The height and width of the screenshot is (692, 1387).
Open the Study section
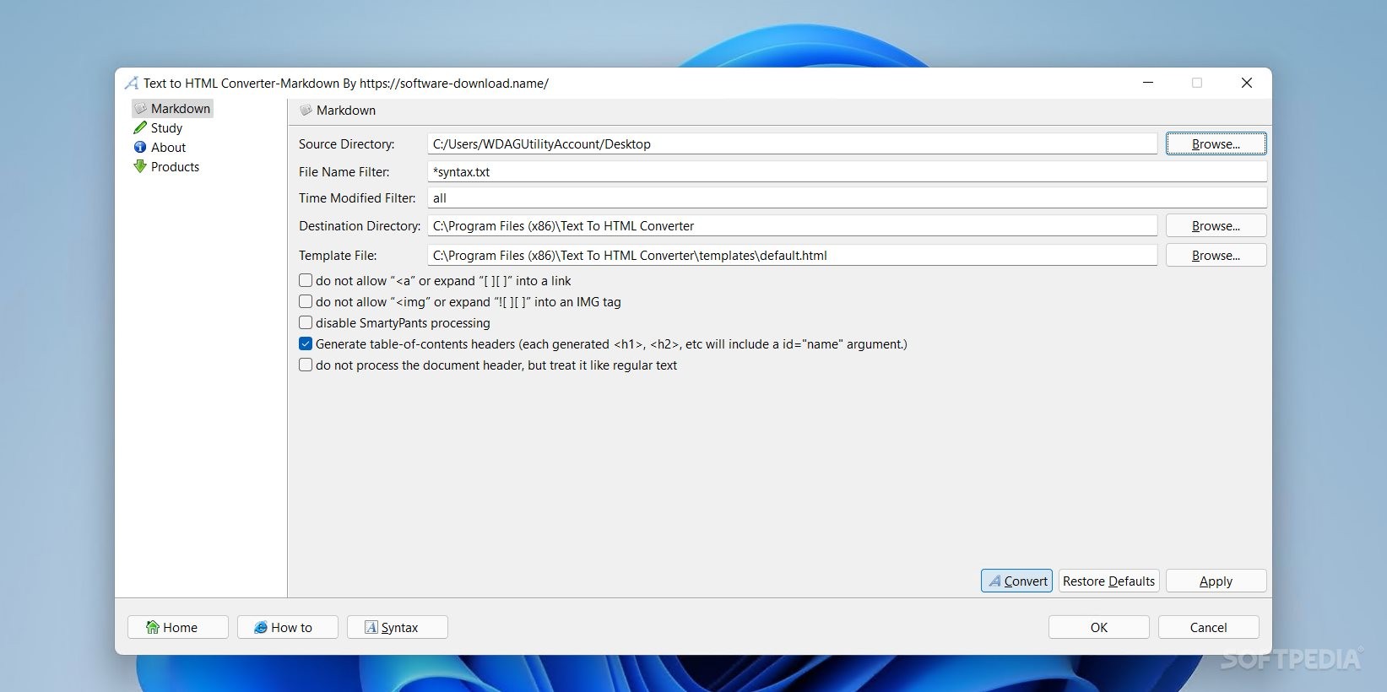tap(166, 128)
